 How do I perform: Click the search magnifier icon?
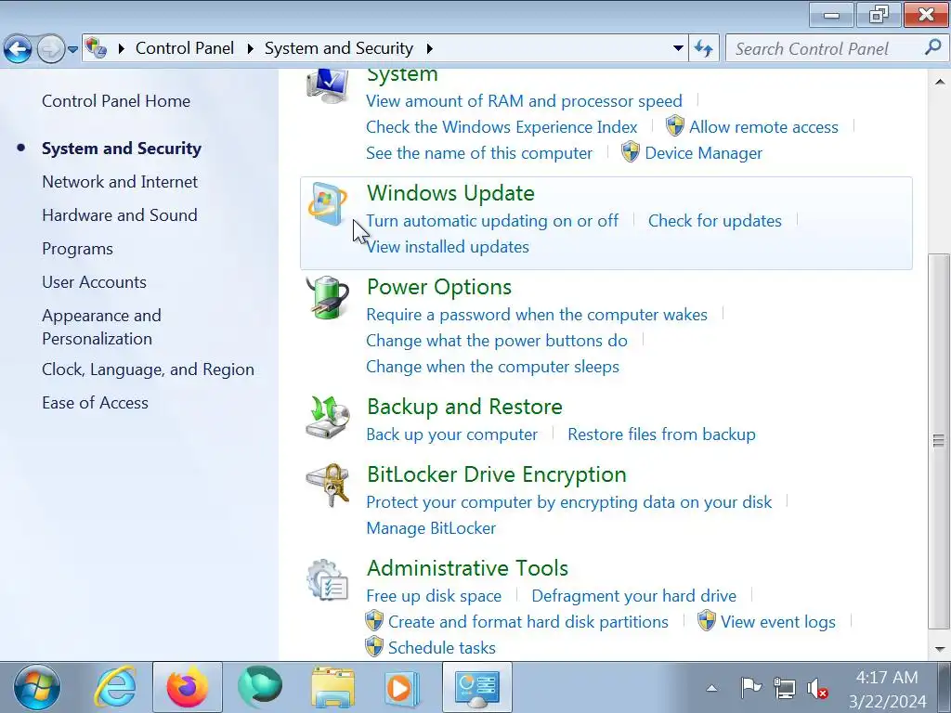(932, 47)
